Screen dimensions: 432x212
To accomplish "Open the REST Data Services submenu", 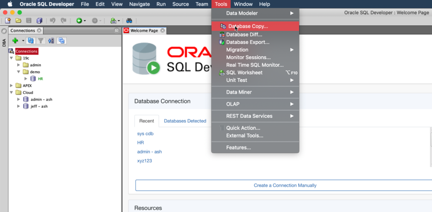I will [x=255, y=116].
